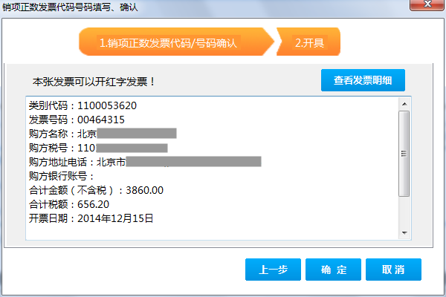Image resolution: width=446 pixels, height=297 pixels.
Task: Click the 开票日期 2014年12月15日 line
Action: 91,218
